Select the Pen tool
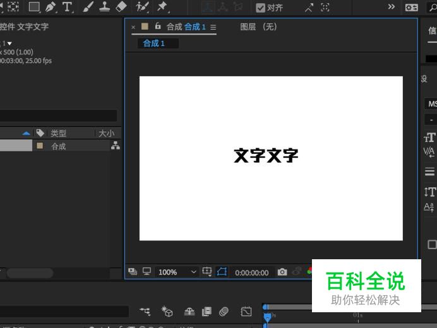The width and height of the screenshot is (437, 328). coord(51,7)
